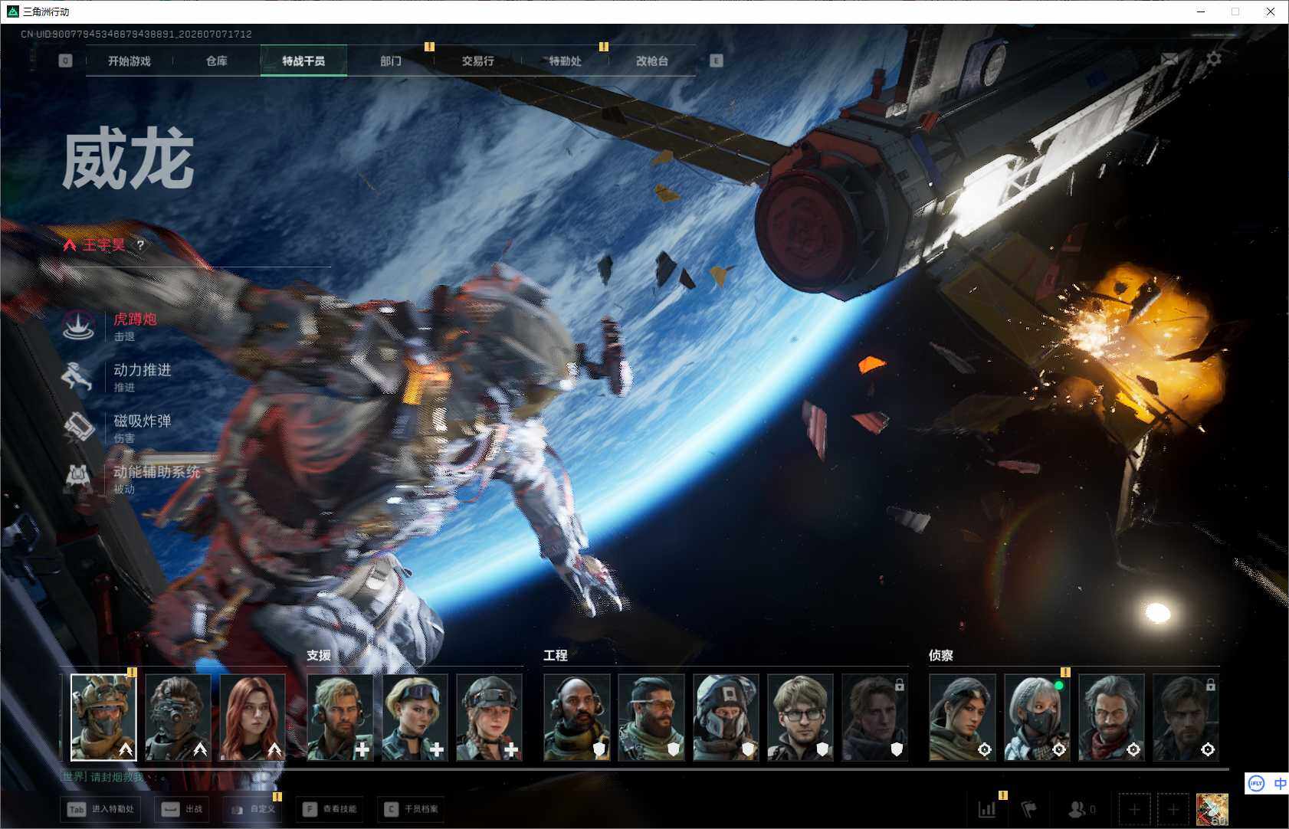Open the mail envelope icon

click(1169, 59)
